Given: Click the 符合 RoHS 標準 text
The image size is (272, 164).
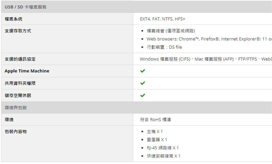Looking at the screenshot, I should tap(155, 120).
